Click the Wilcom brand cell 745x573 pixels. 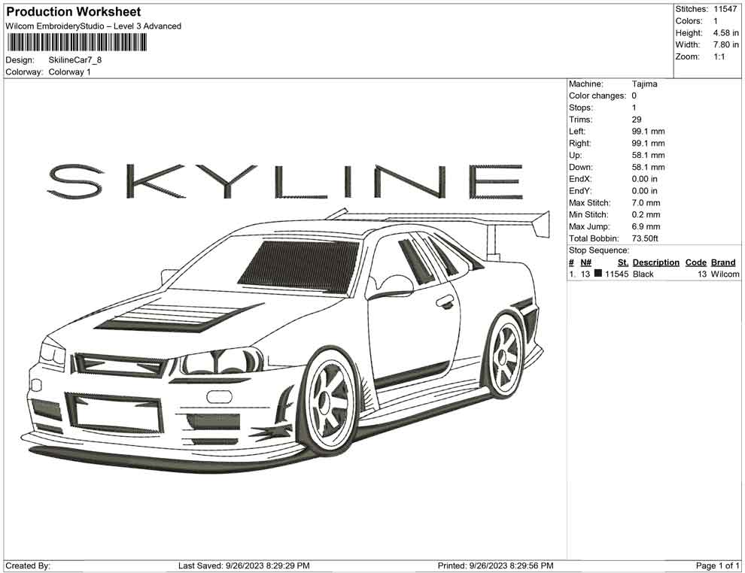(725, 274)
